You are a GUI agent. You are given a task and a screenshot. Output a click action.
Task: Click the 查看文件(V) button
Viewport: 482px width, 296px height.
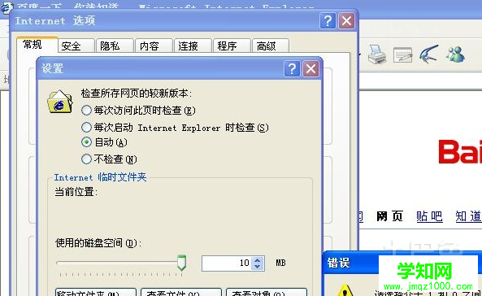[181, 292]
